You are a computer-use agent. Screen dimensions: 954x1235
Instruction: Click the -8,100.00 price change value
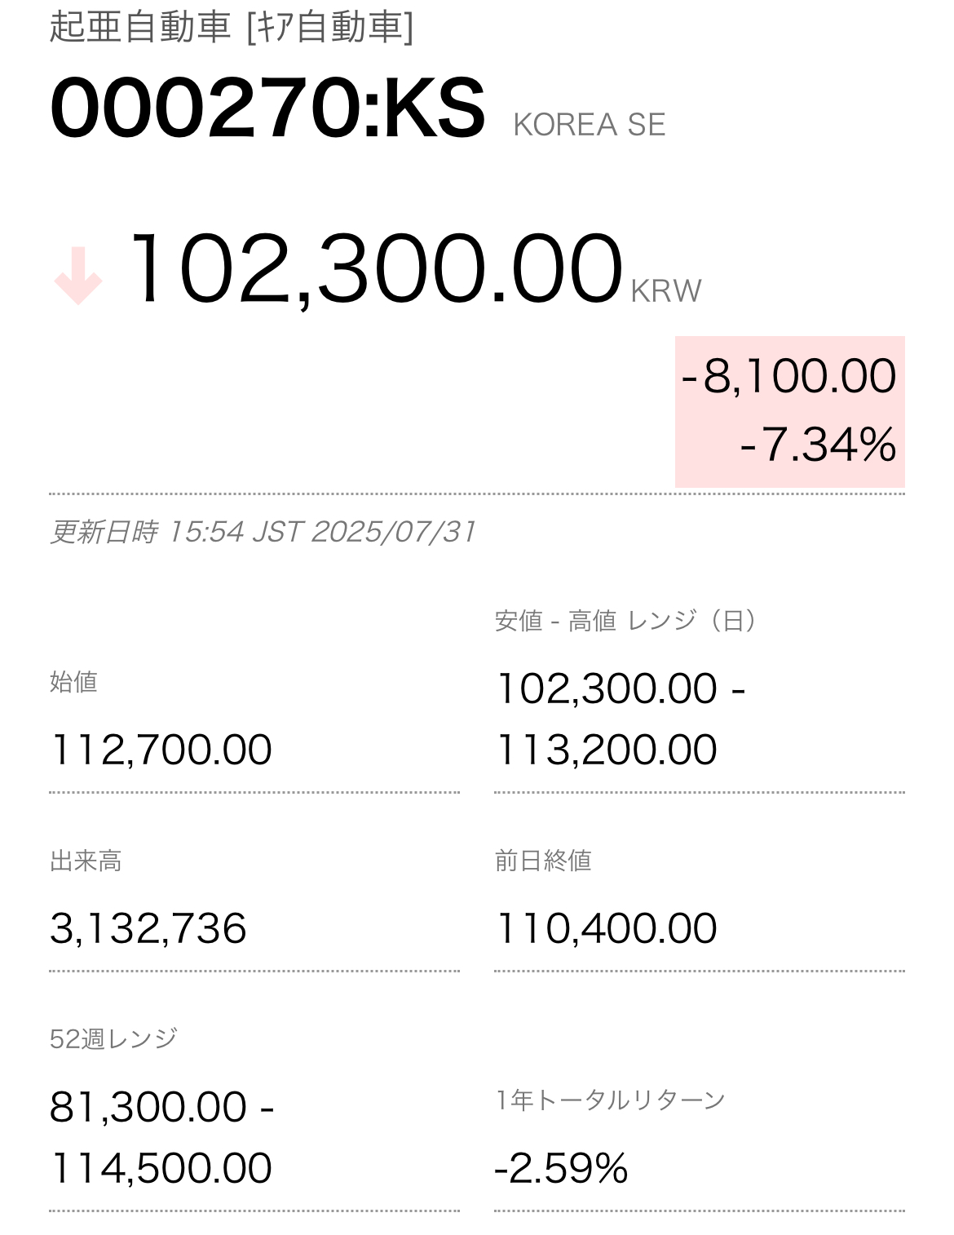click(788, 376)
